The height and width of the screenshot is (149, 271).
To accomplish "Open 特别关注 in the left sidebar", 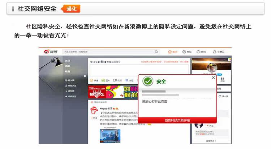I will [71, 86].
